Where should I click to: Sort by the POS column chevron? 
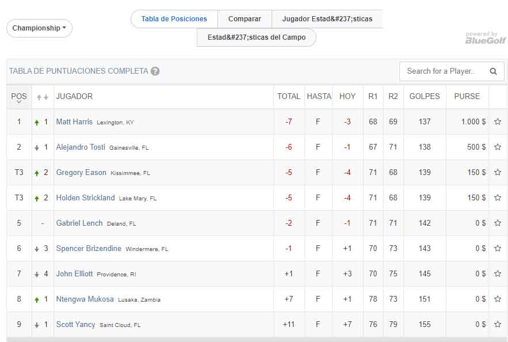coord(19,102)
